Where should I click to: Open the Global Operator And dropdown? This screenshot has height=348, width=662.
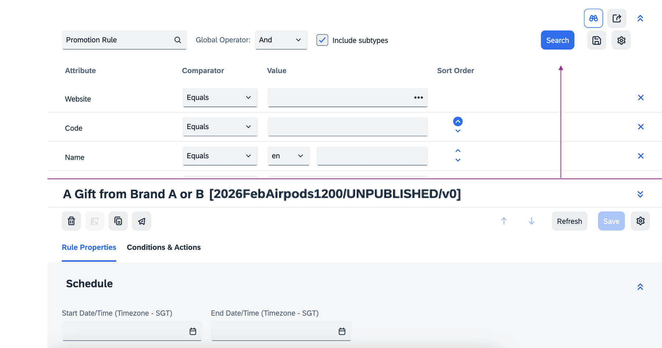pyautogui.click(x=281, y=40)
